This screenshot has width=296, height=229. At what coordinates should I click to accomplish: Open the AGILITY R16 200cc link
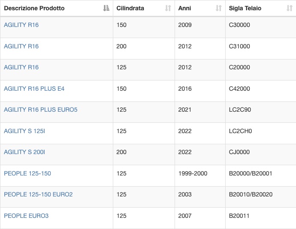pyautogui.click(x=21, y=46)
